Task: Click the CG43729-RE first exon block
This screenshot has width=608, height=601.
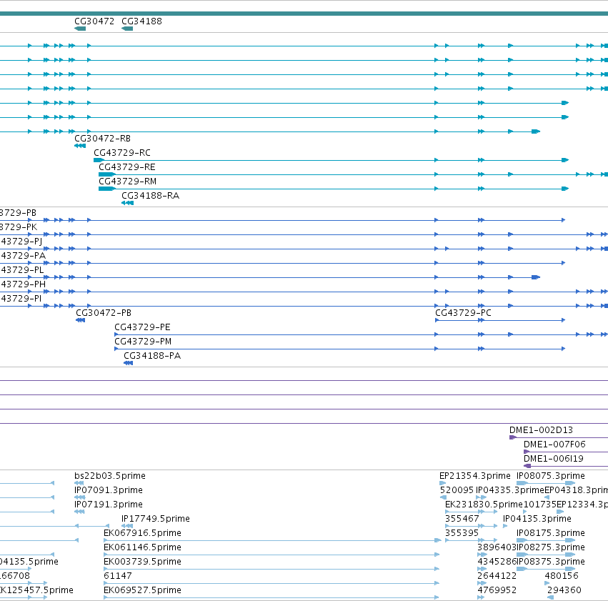Action: coord(106,174)
